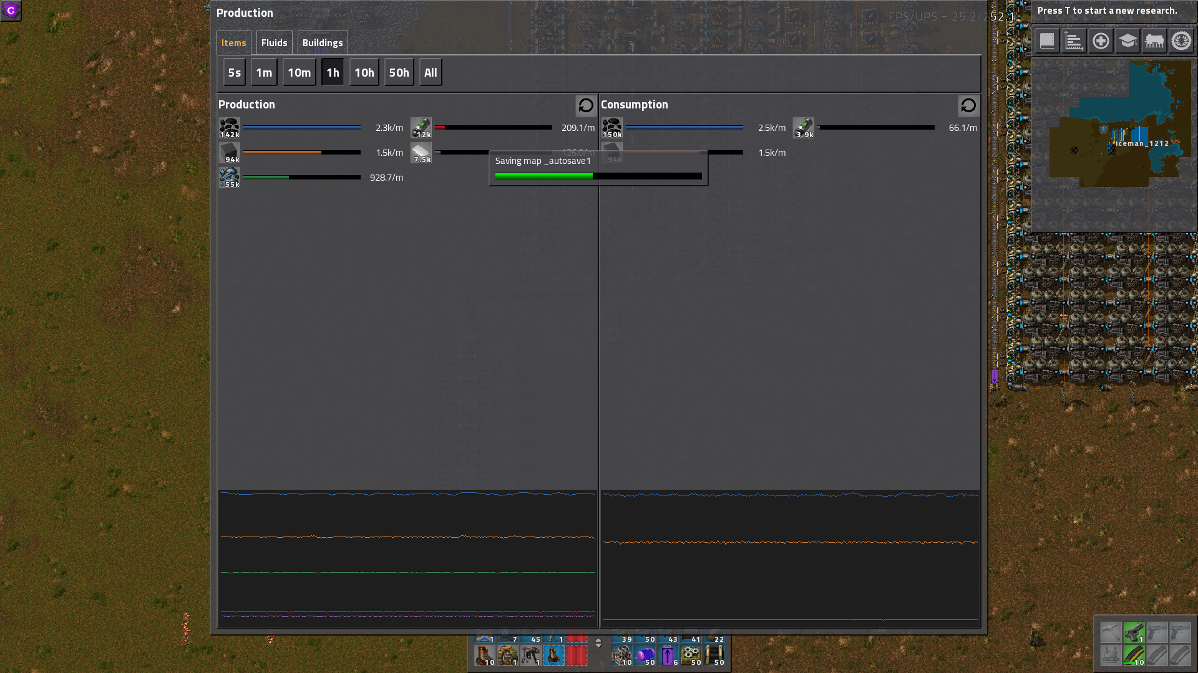Choose the 10h time range
The image size is (1198, 673).
click(x=364, y=72)
